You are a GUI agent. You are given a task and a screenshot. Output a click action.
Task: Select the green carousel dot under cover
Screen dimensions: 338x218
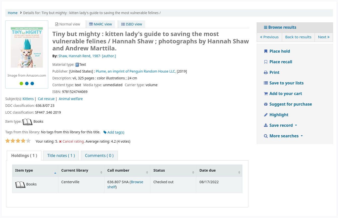click(21, 83)
